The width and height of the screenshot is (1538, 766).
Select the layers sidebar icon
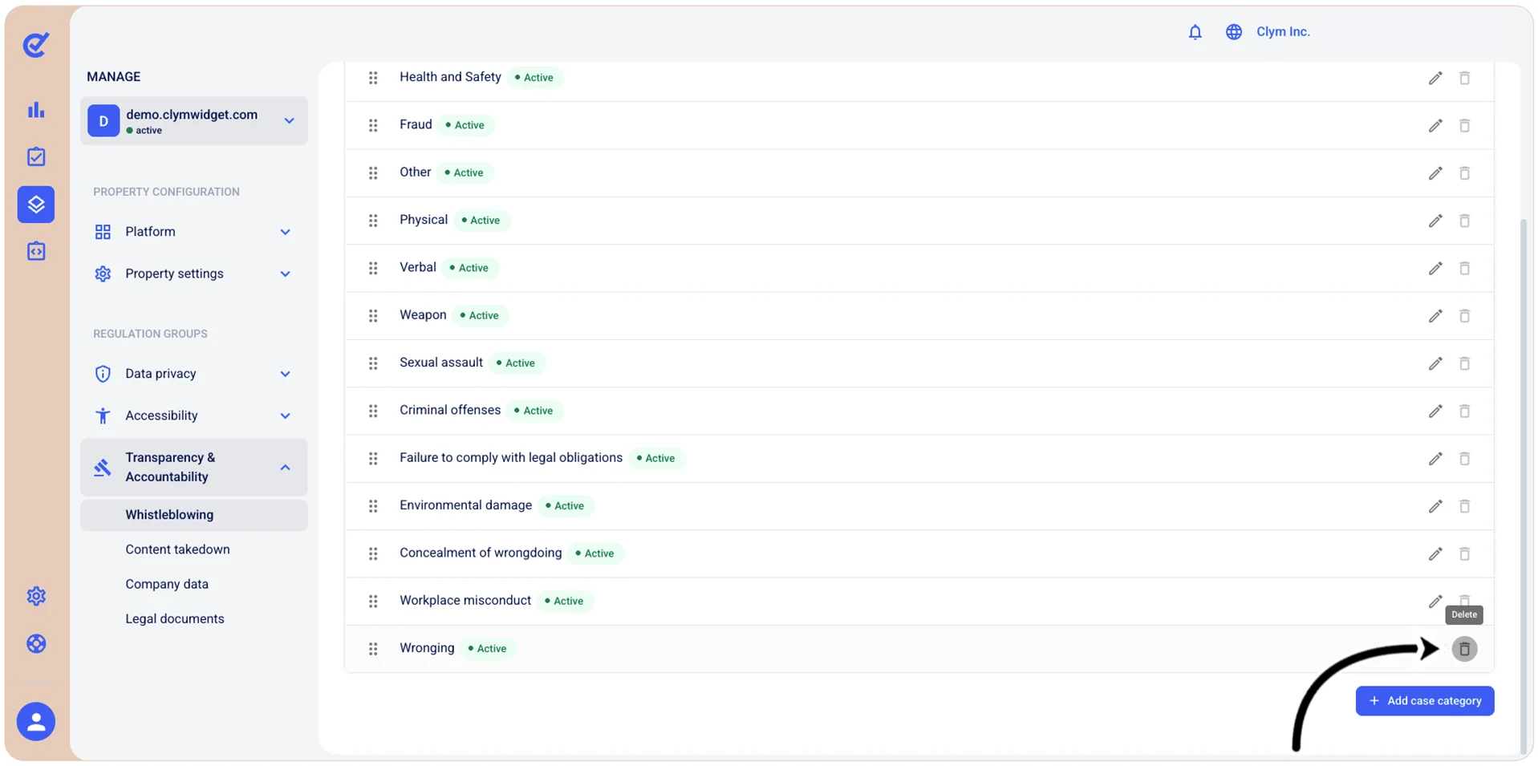pyautogui.click(x=36, y=204)
